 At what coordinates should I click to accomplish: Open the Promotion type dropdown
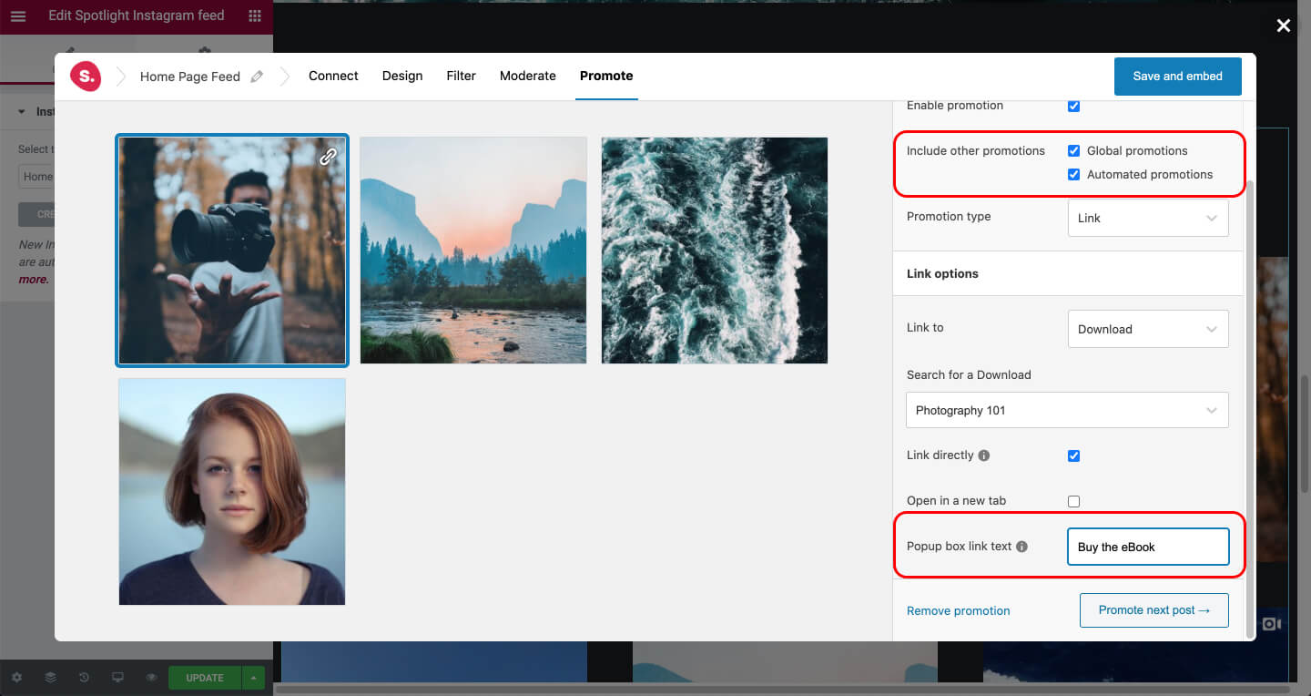pyautogui.click(x=1148, y=218)
